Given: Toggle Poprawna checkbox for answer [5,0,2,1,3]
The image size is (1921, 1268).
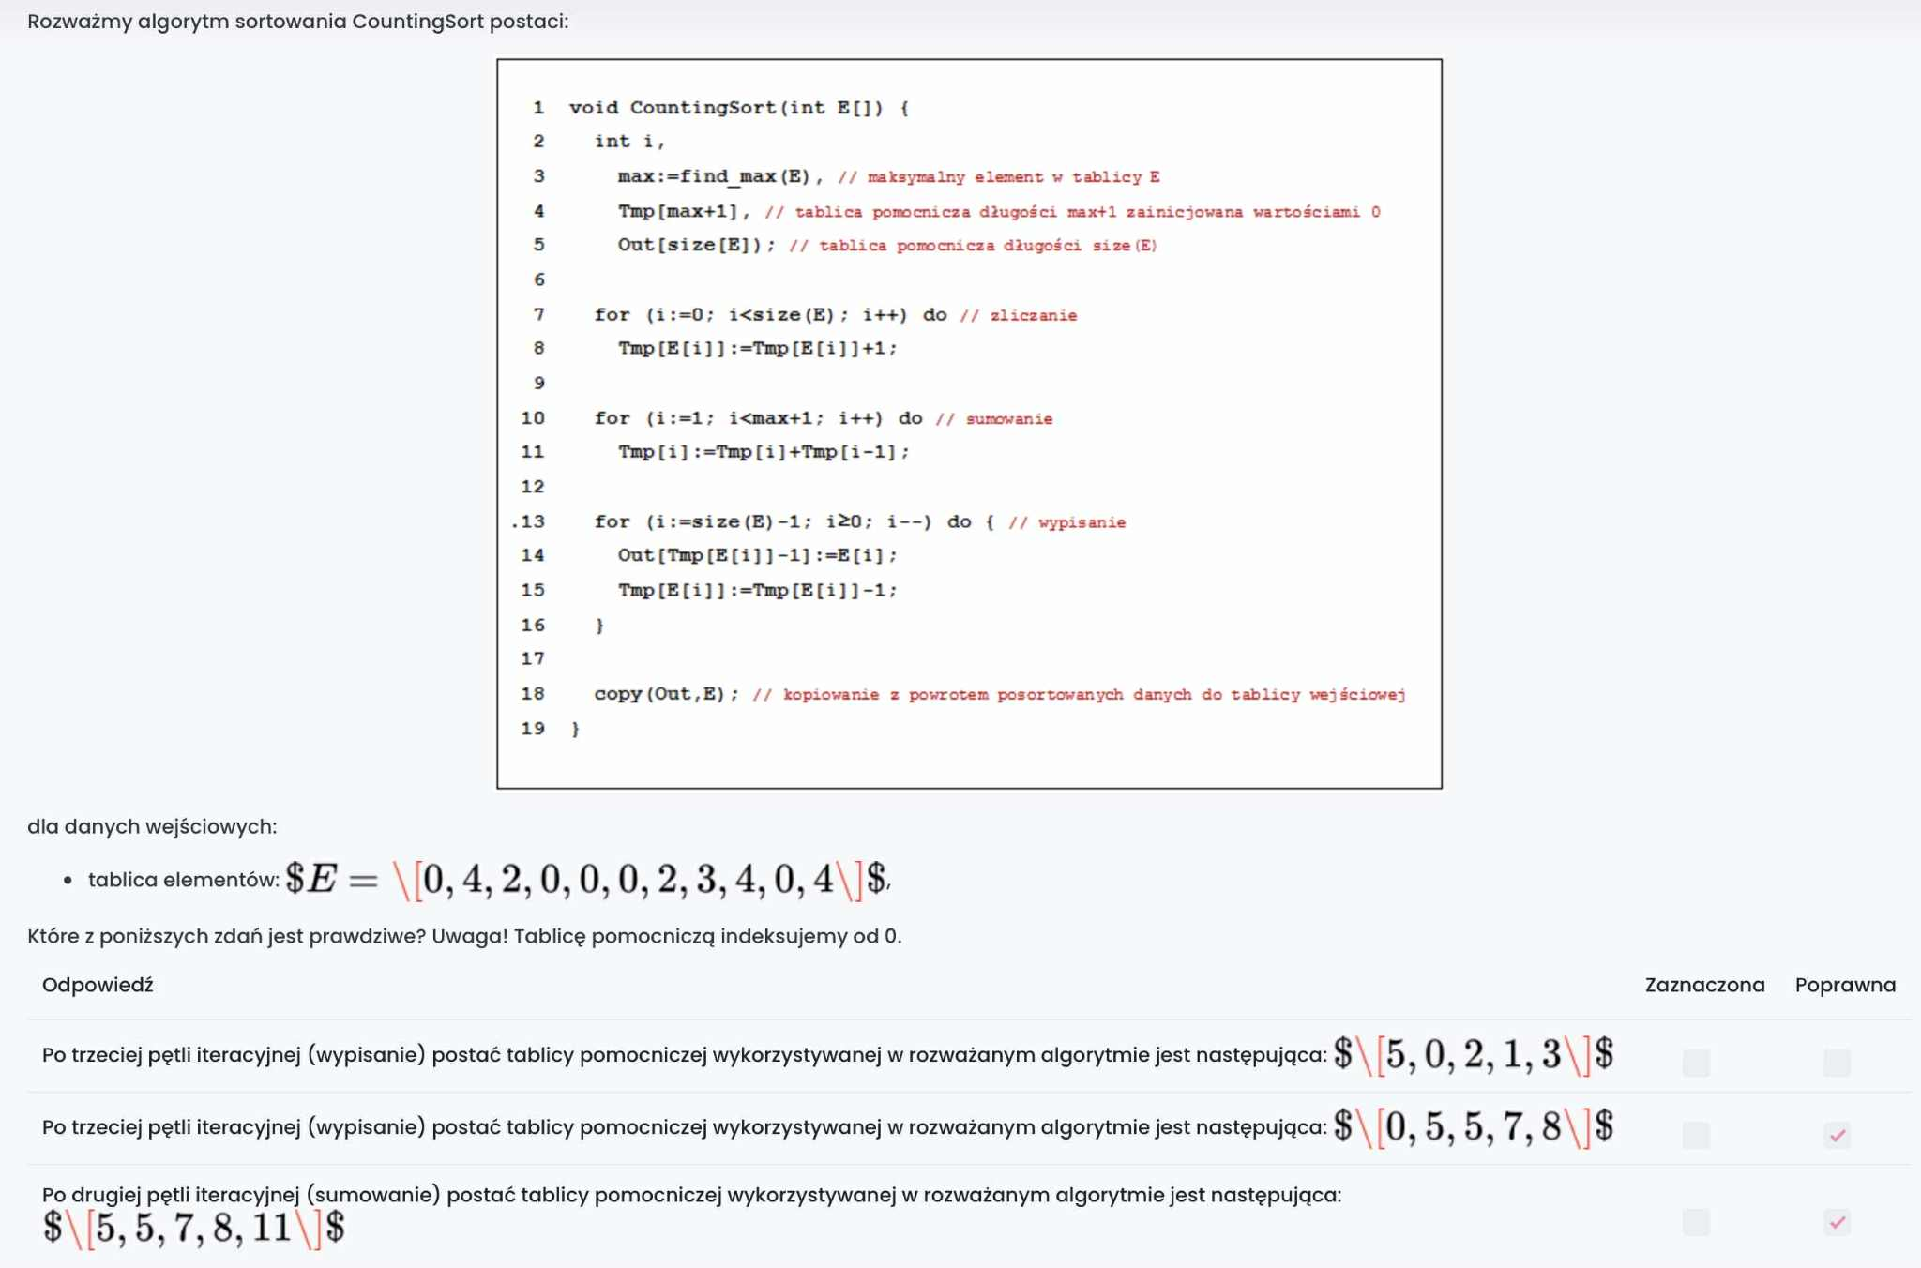Looking at the screenshot, I should pos(1837,1062).
